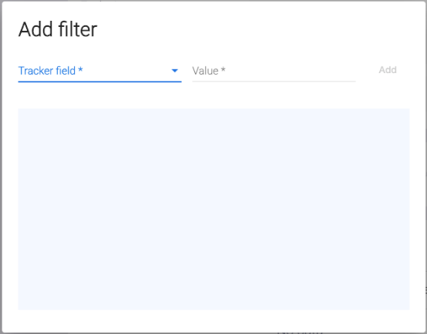Click the white margin beneath the filters panel

point(213,320)
